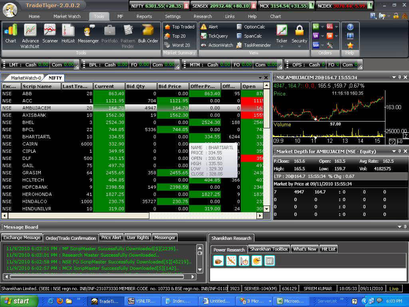The height and width of the screenshot is (307, 409).
Task: Click the Alert warning icon
Action: point(204,27)
